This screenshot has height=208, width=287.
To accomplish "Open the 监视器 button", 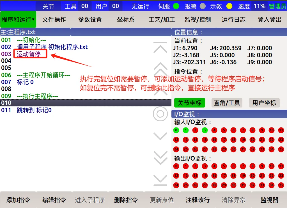I will point(269,200).
